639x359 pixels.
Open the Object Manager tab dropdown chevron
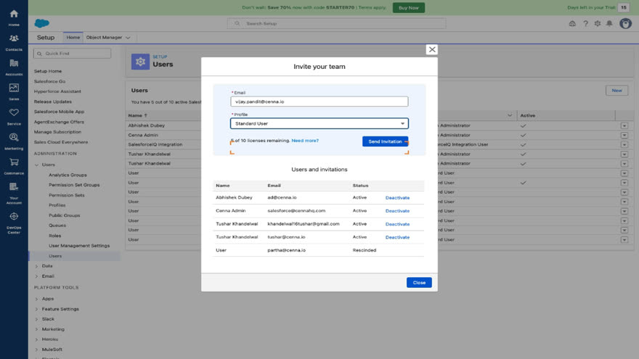coord(128,38)
